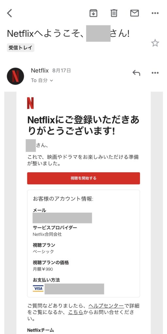Follow the こちら contact link
Screen dimensions: 167x334
[75, 312]
